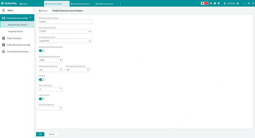This screenshot has height=138, width=255.
Task: Click the List of Violation Exemption icon
Action: pyautogui.click(x=4, y=51)
